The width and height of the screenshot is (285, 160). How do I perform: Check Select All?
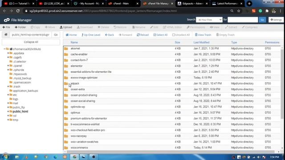point(160,35)
